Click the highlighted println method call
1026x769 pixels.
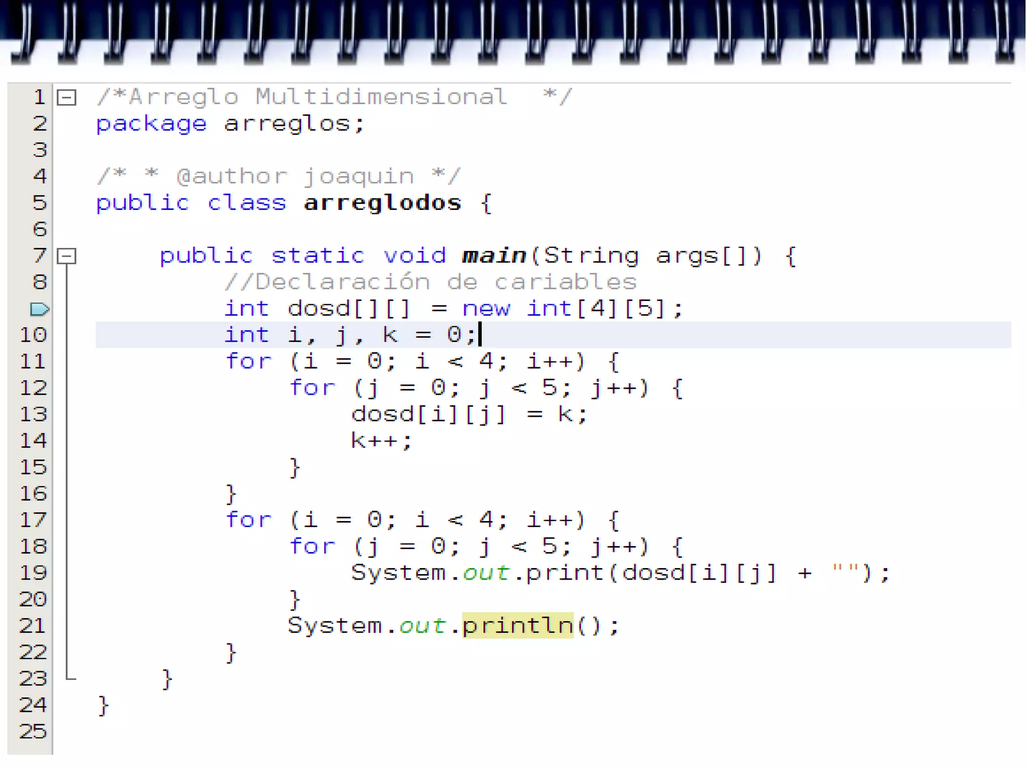[x=517, y=625]
